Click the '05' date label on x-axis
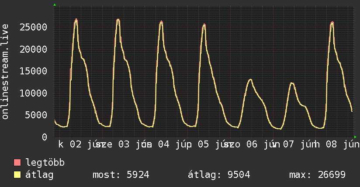This screenshot has height=187, width=360. tap(204, 144)
